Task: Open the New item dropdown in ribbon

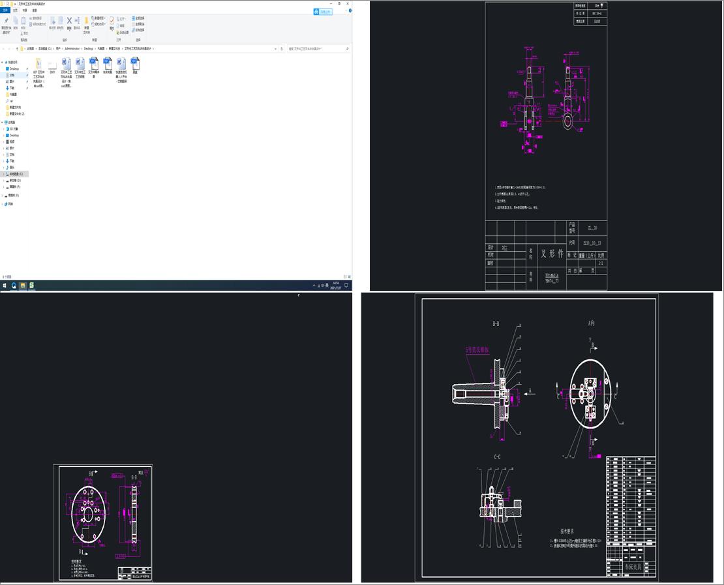Action: pos(98,18)
